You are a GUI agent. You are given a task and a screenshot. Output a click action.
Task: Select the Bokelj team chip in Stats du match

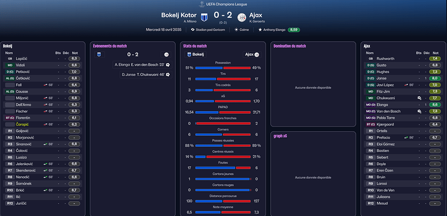(195, 54)
